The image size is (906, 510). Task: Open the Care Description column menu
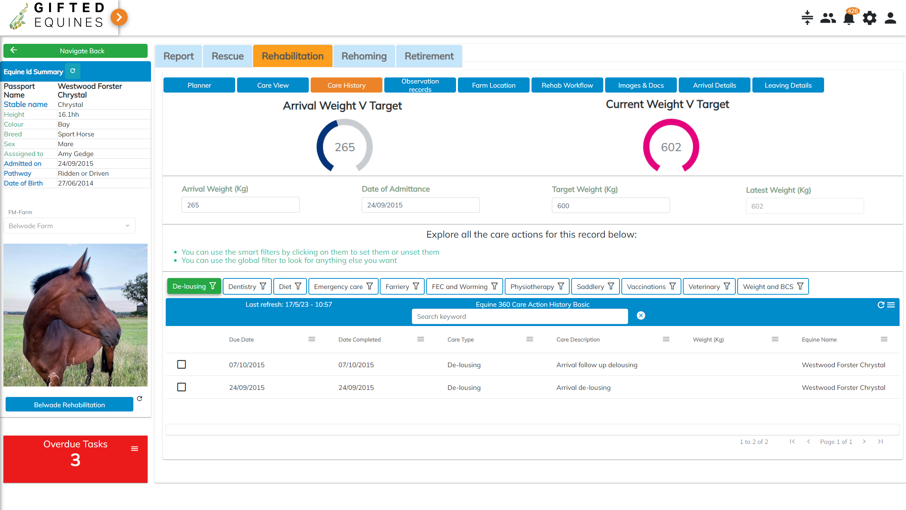[x=666, y=339]
